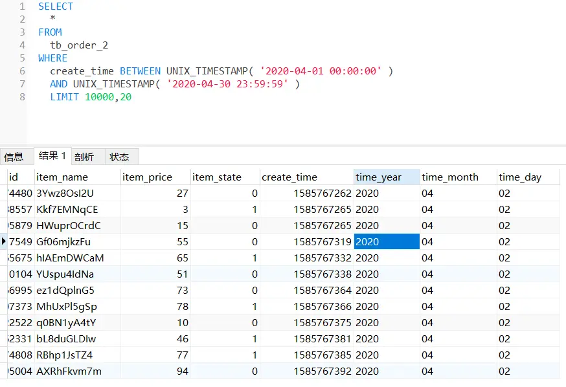Click the time_month column header
The image size is (566, 387).
[458, 177]
